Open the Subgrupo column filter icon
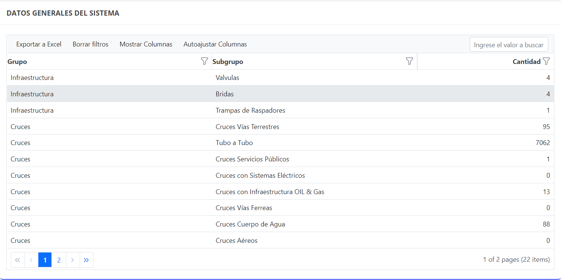This screenshot has width=561, height=280. tap(409, 61)
